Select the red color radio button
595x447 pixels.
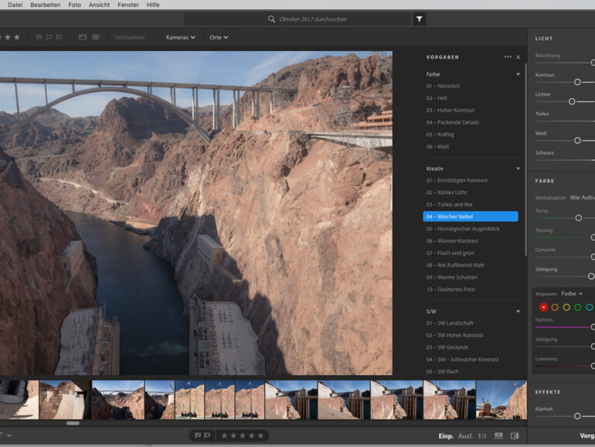click(543, 307)
